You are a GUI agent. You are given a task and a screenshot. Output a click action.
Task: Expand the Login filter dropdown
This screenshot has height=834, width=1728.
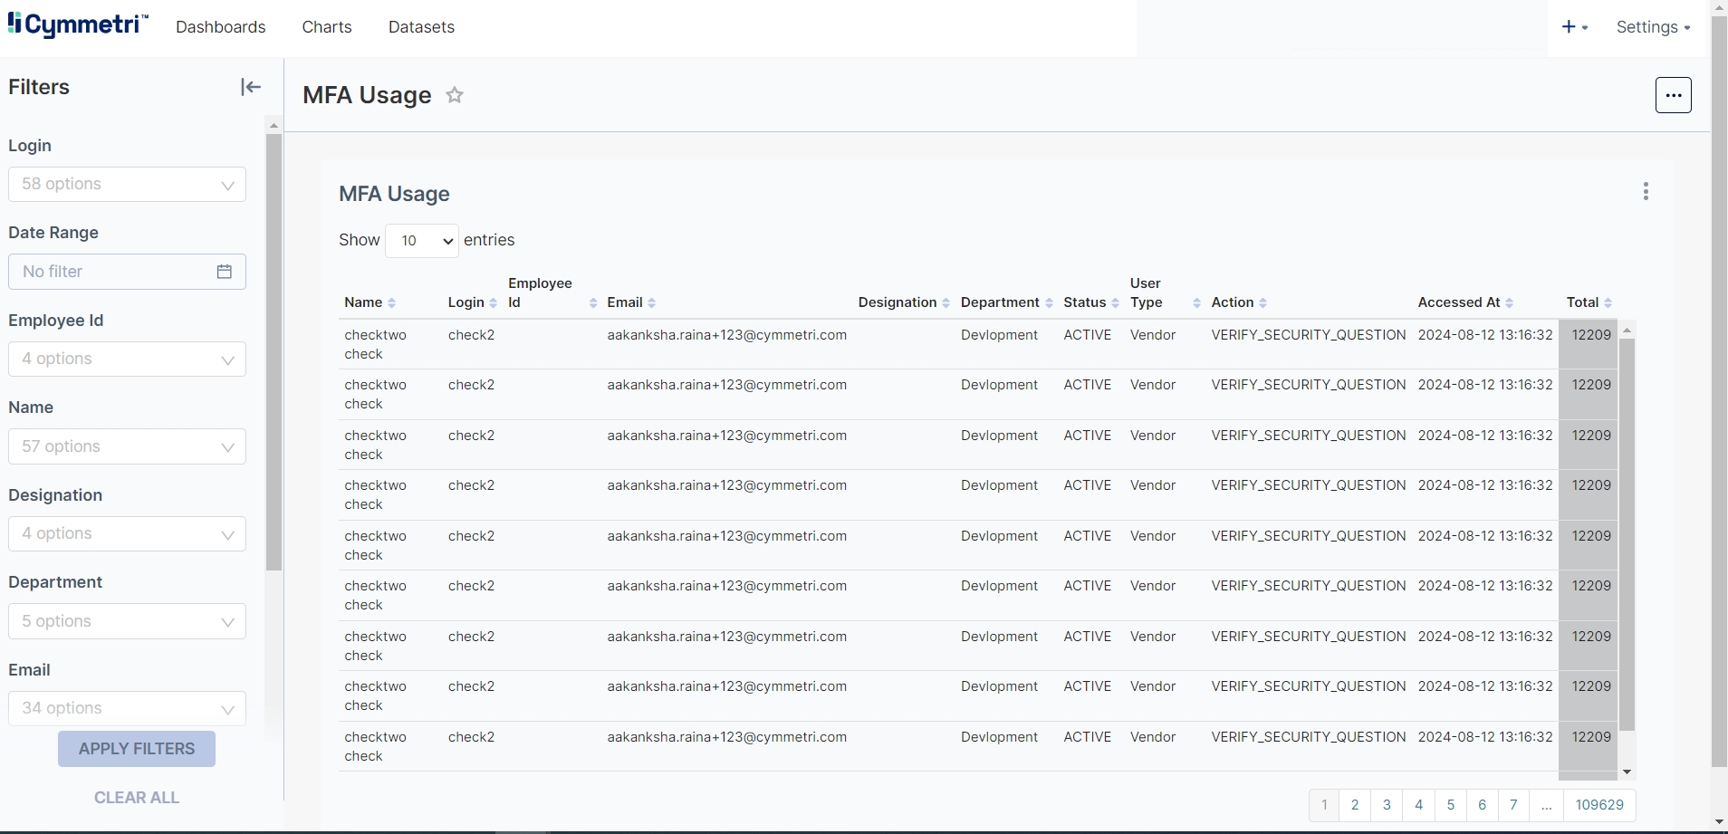(127, 185)
